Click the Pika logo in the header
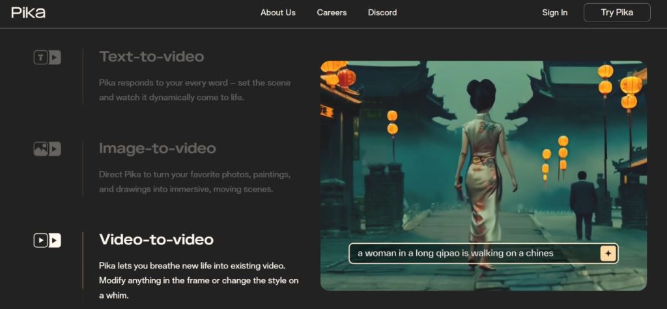The image size is (667, 309). pyautogui.click(x=28, y=12)
